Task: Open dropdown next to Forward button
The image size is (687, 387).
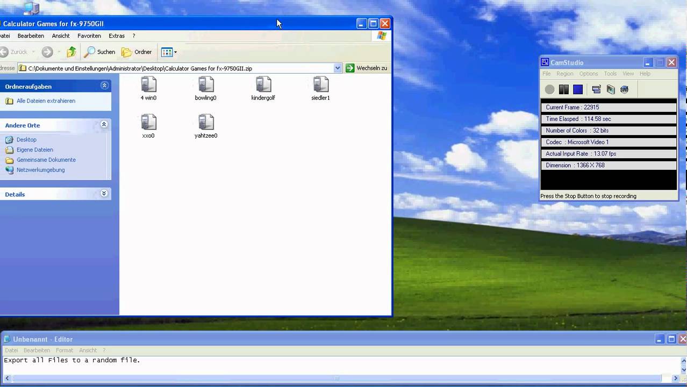Action: pos(59,52)
